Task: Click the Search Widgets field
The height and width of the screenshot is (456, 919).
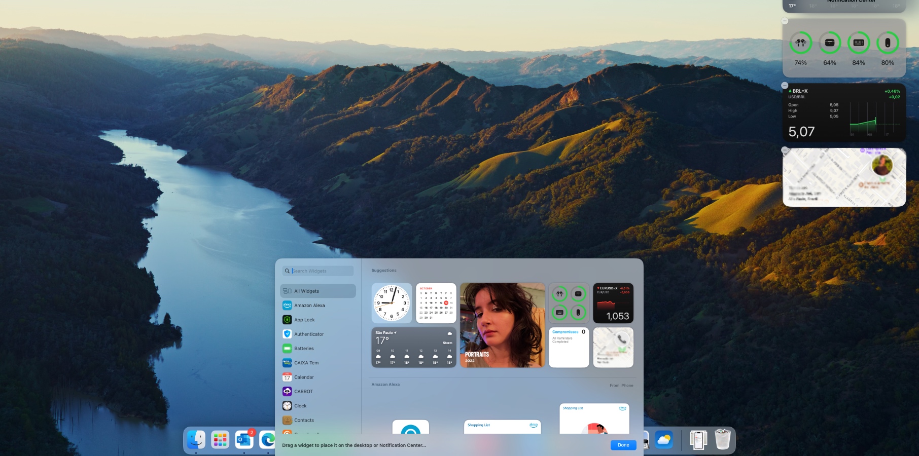Action: pos(318,271)
